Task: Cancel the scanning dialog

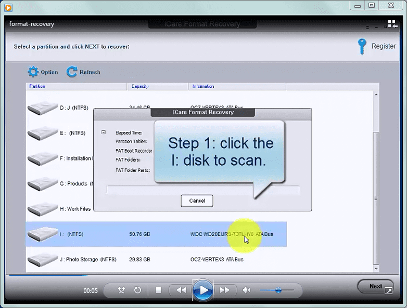Action: [197, 201]
